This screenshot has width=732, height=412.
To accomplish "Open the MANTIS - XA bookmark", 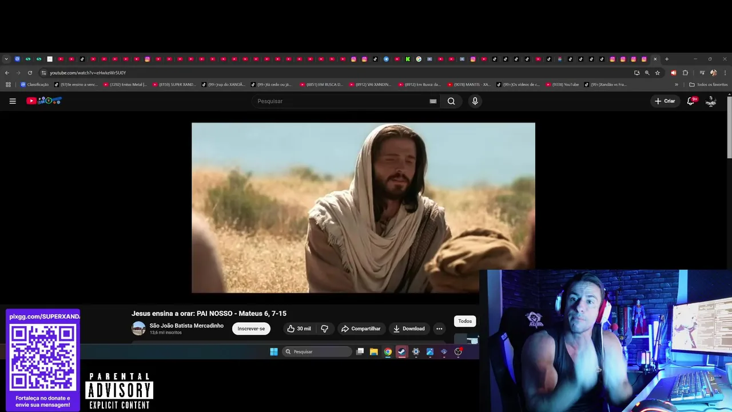I will point(470,84).
